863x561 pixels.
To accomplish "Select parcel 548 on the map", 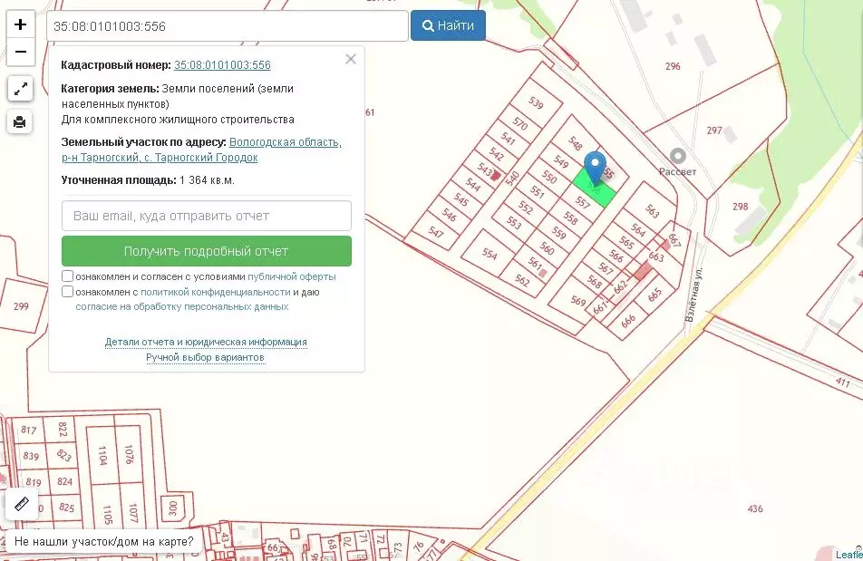I will pos(575,144).
